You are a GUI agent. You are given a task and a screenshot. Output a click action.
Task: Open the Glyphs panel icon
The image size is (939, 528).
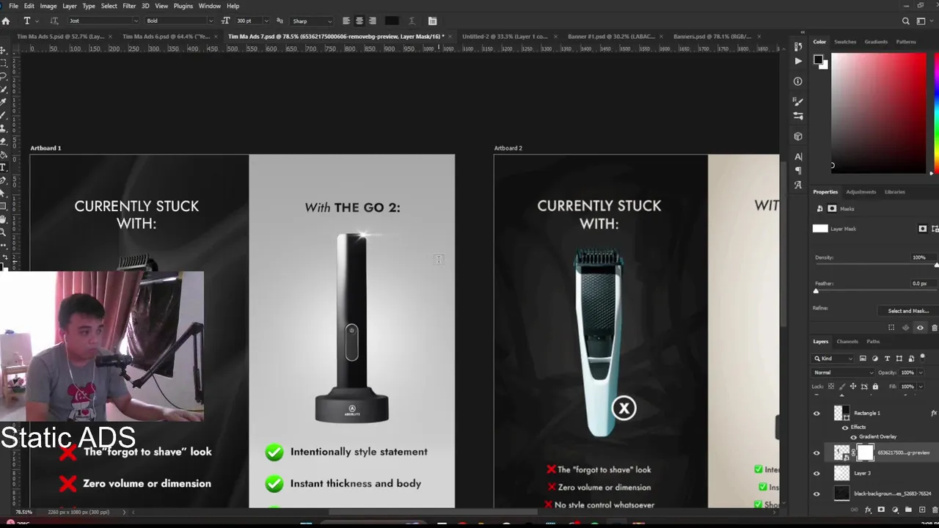(798, 185)
